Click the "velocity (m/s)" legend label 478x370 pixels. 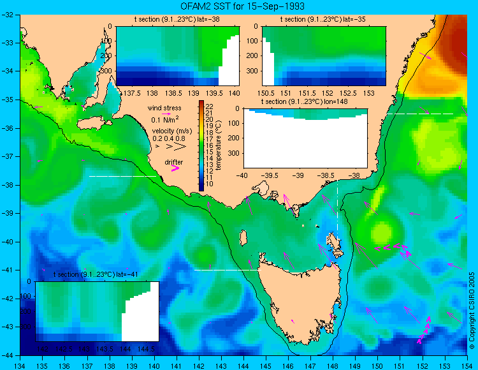pos(172,131)
